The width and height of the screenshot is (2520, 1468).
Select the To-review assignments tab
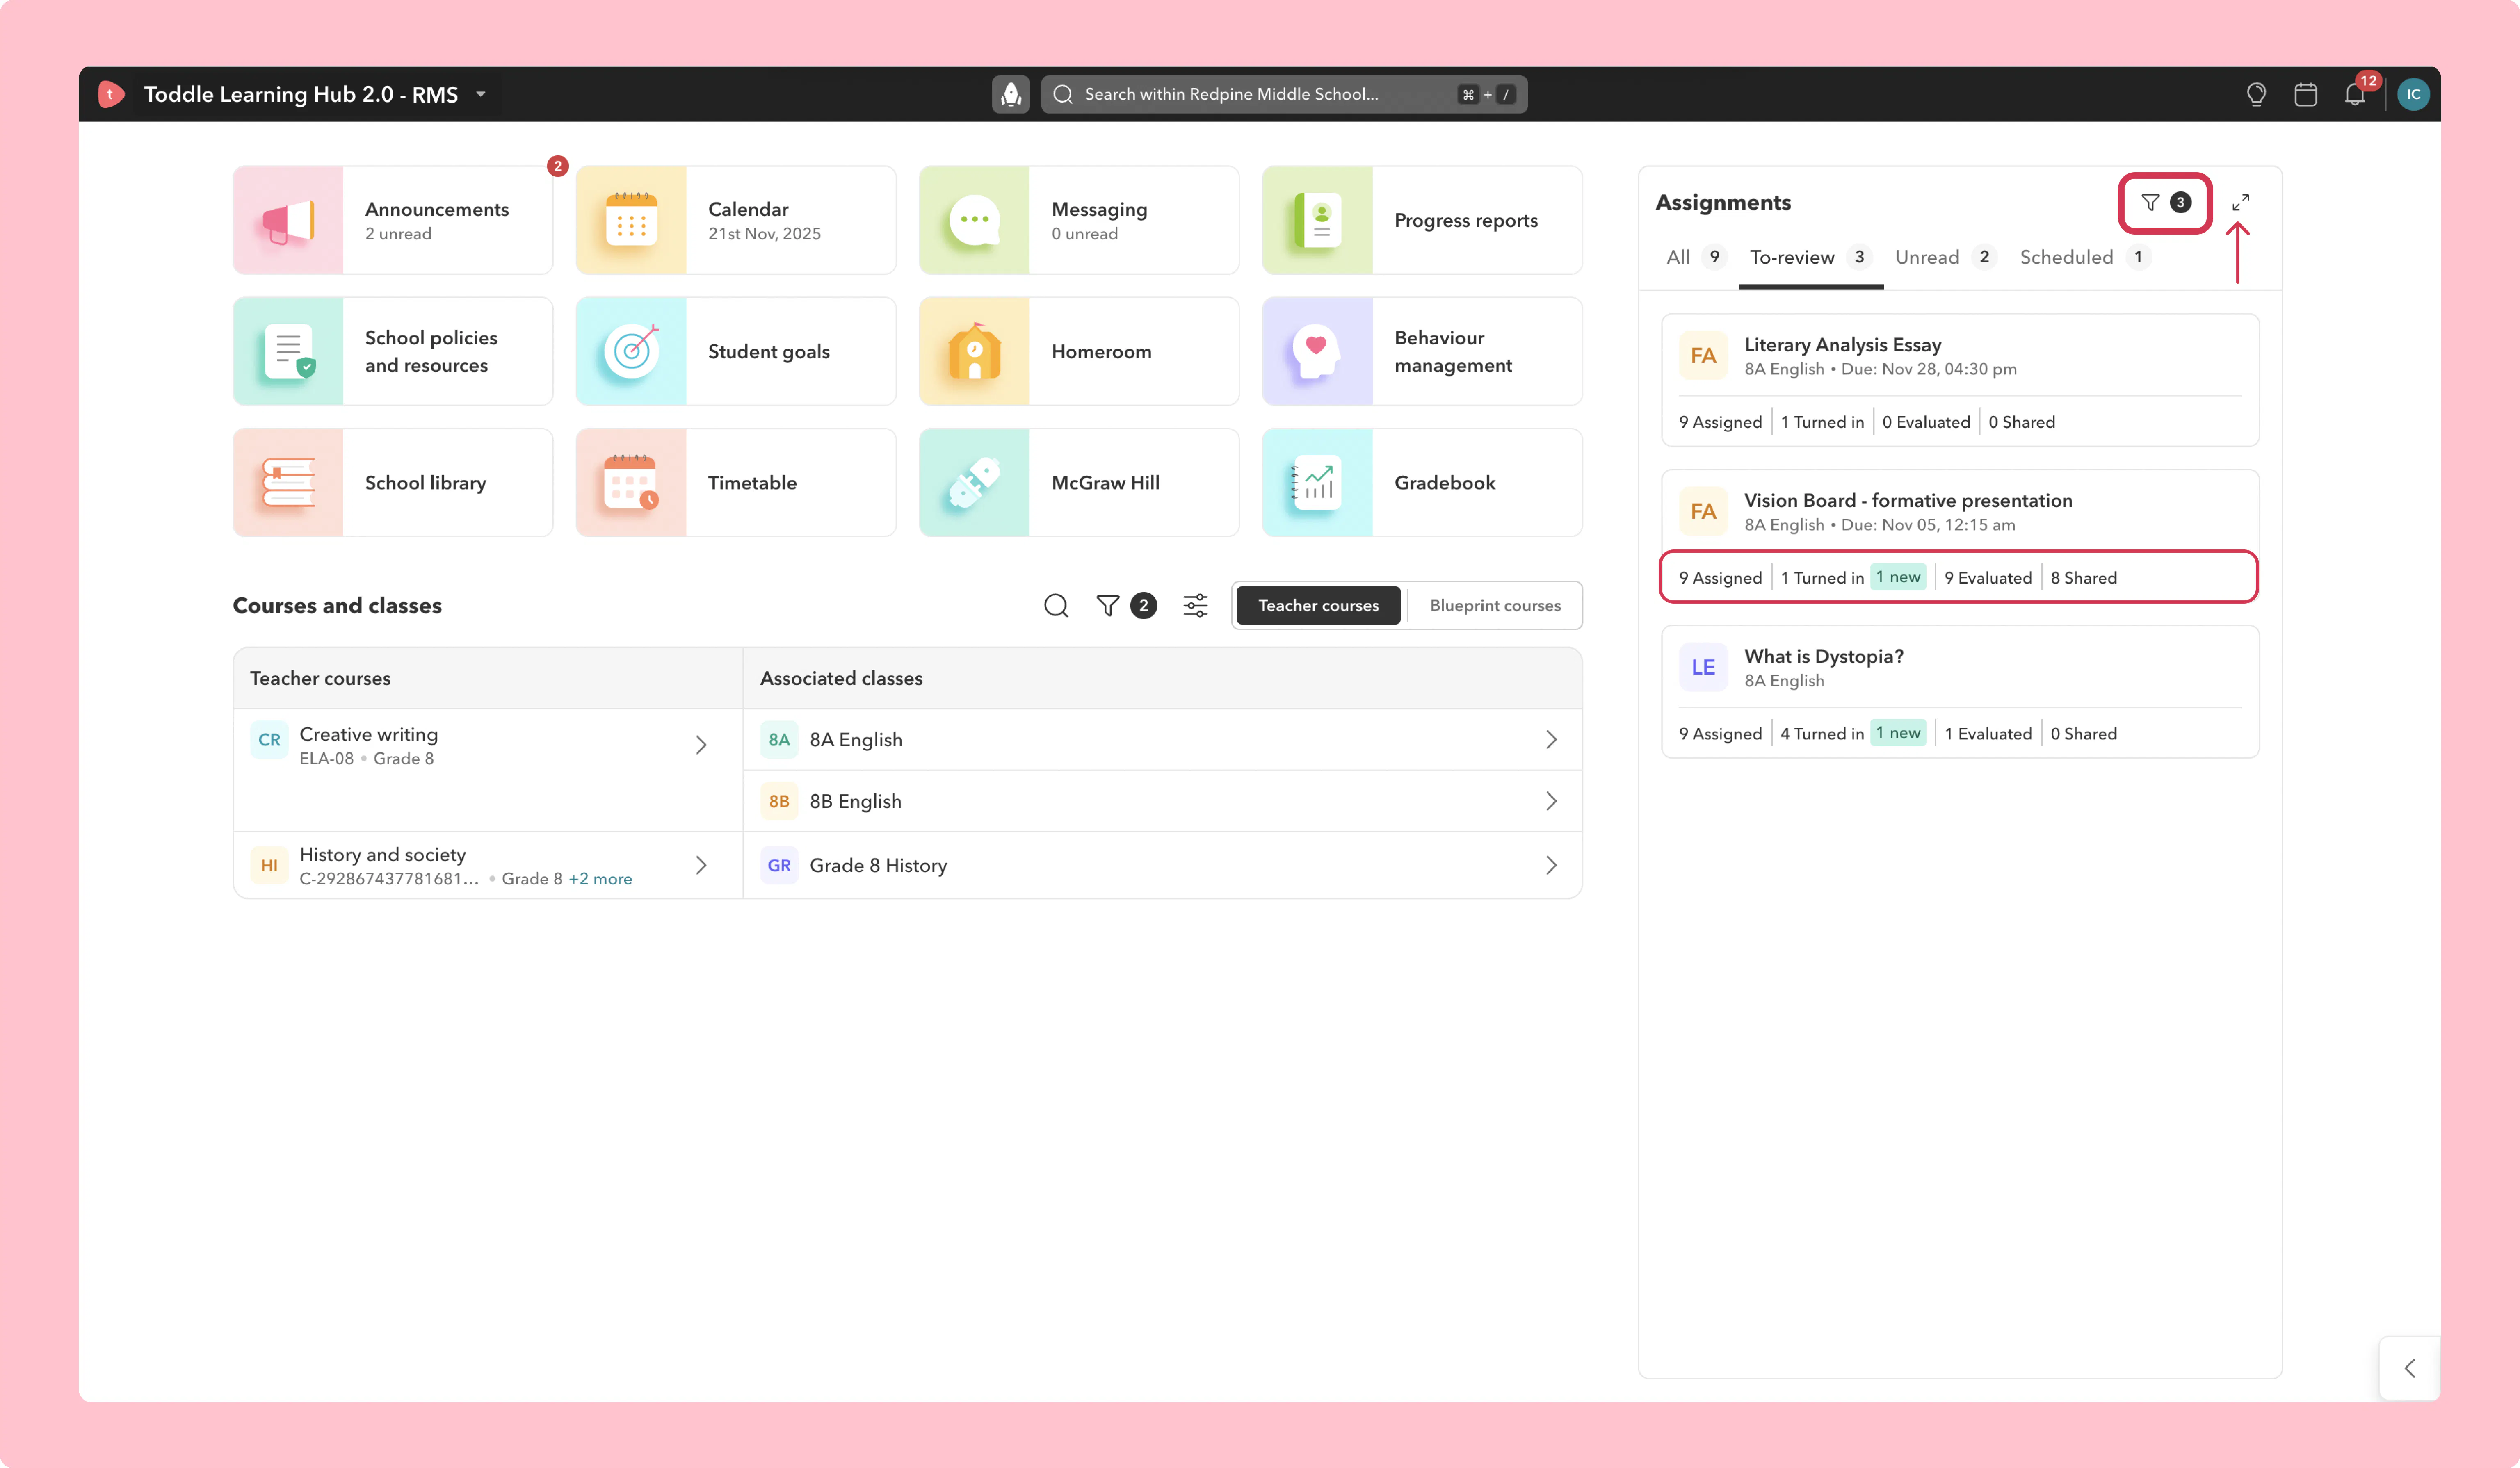pyautogui.click(x=1810, y=257)
